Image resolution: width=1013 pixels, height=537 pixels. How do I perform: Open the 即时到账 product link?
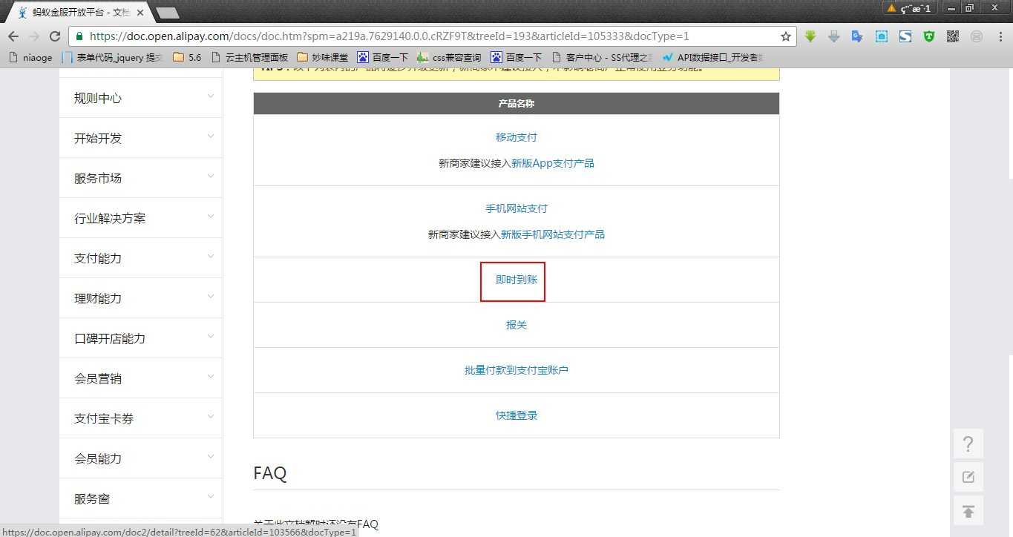(517, 280)
